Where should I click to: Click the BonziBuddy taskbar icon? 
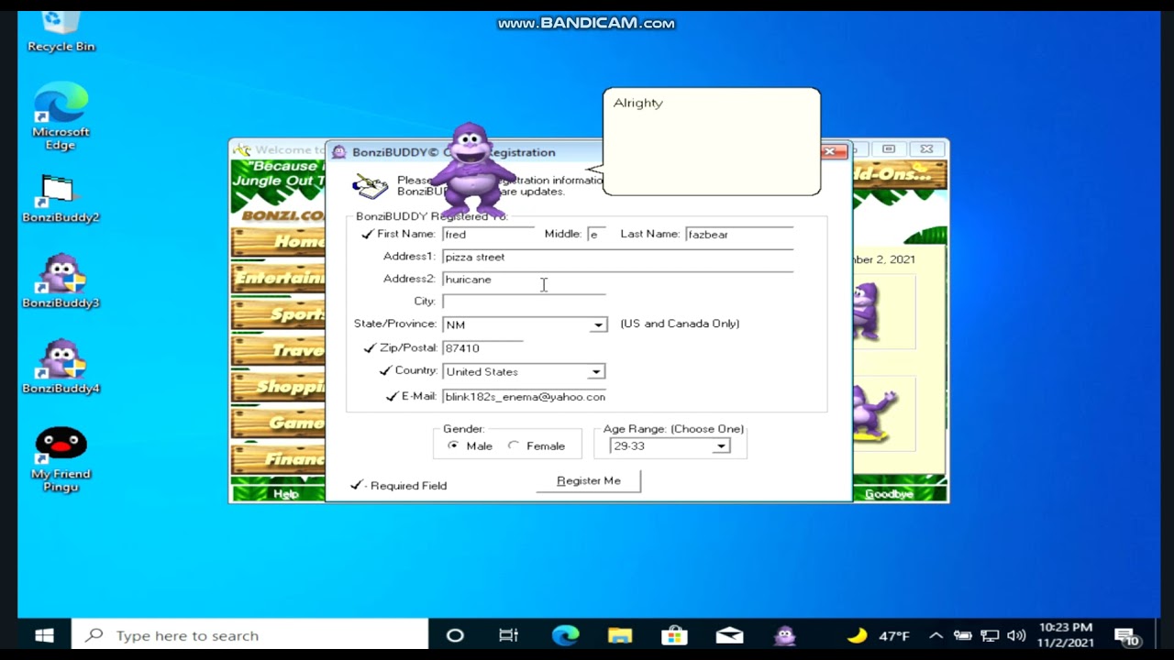click(x=785, y=635)
